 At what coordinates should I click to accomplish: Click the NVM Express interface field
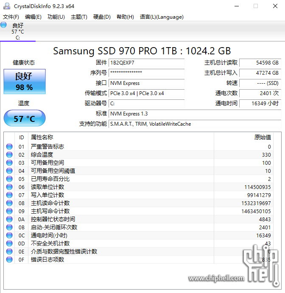coord(147,83)
